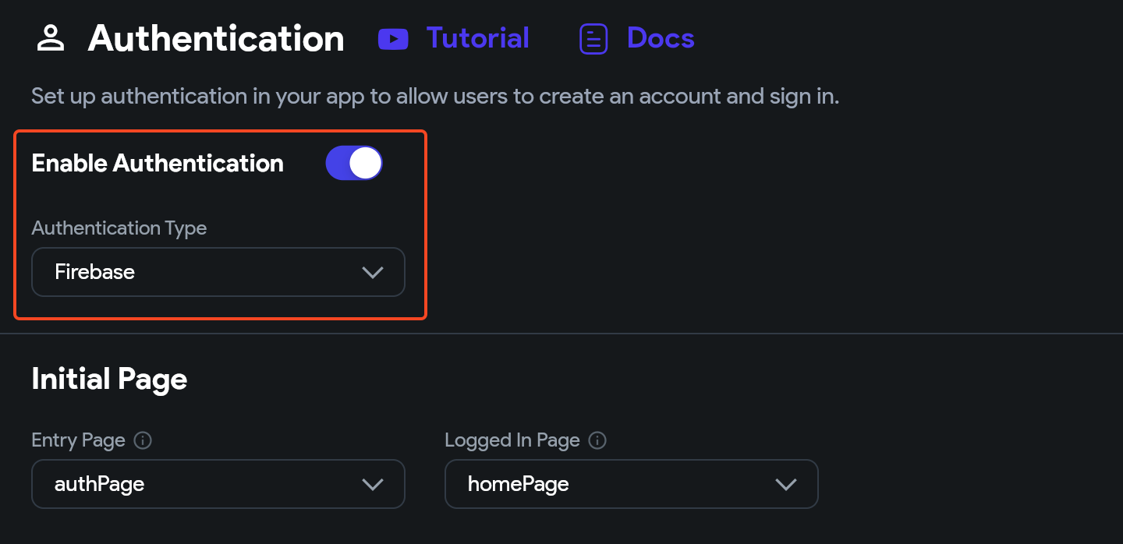Disable the Enable Authentication switch
This screenshot has height=544, width=1123.
(354, 163)
